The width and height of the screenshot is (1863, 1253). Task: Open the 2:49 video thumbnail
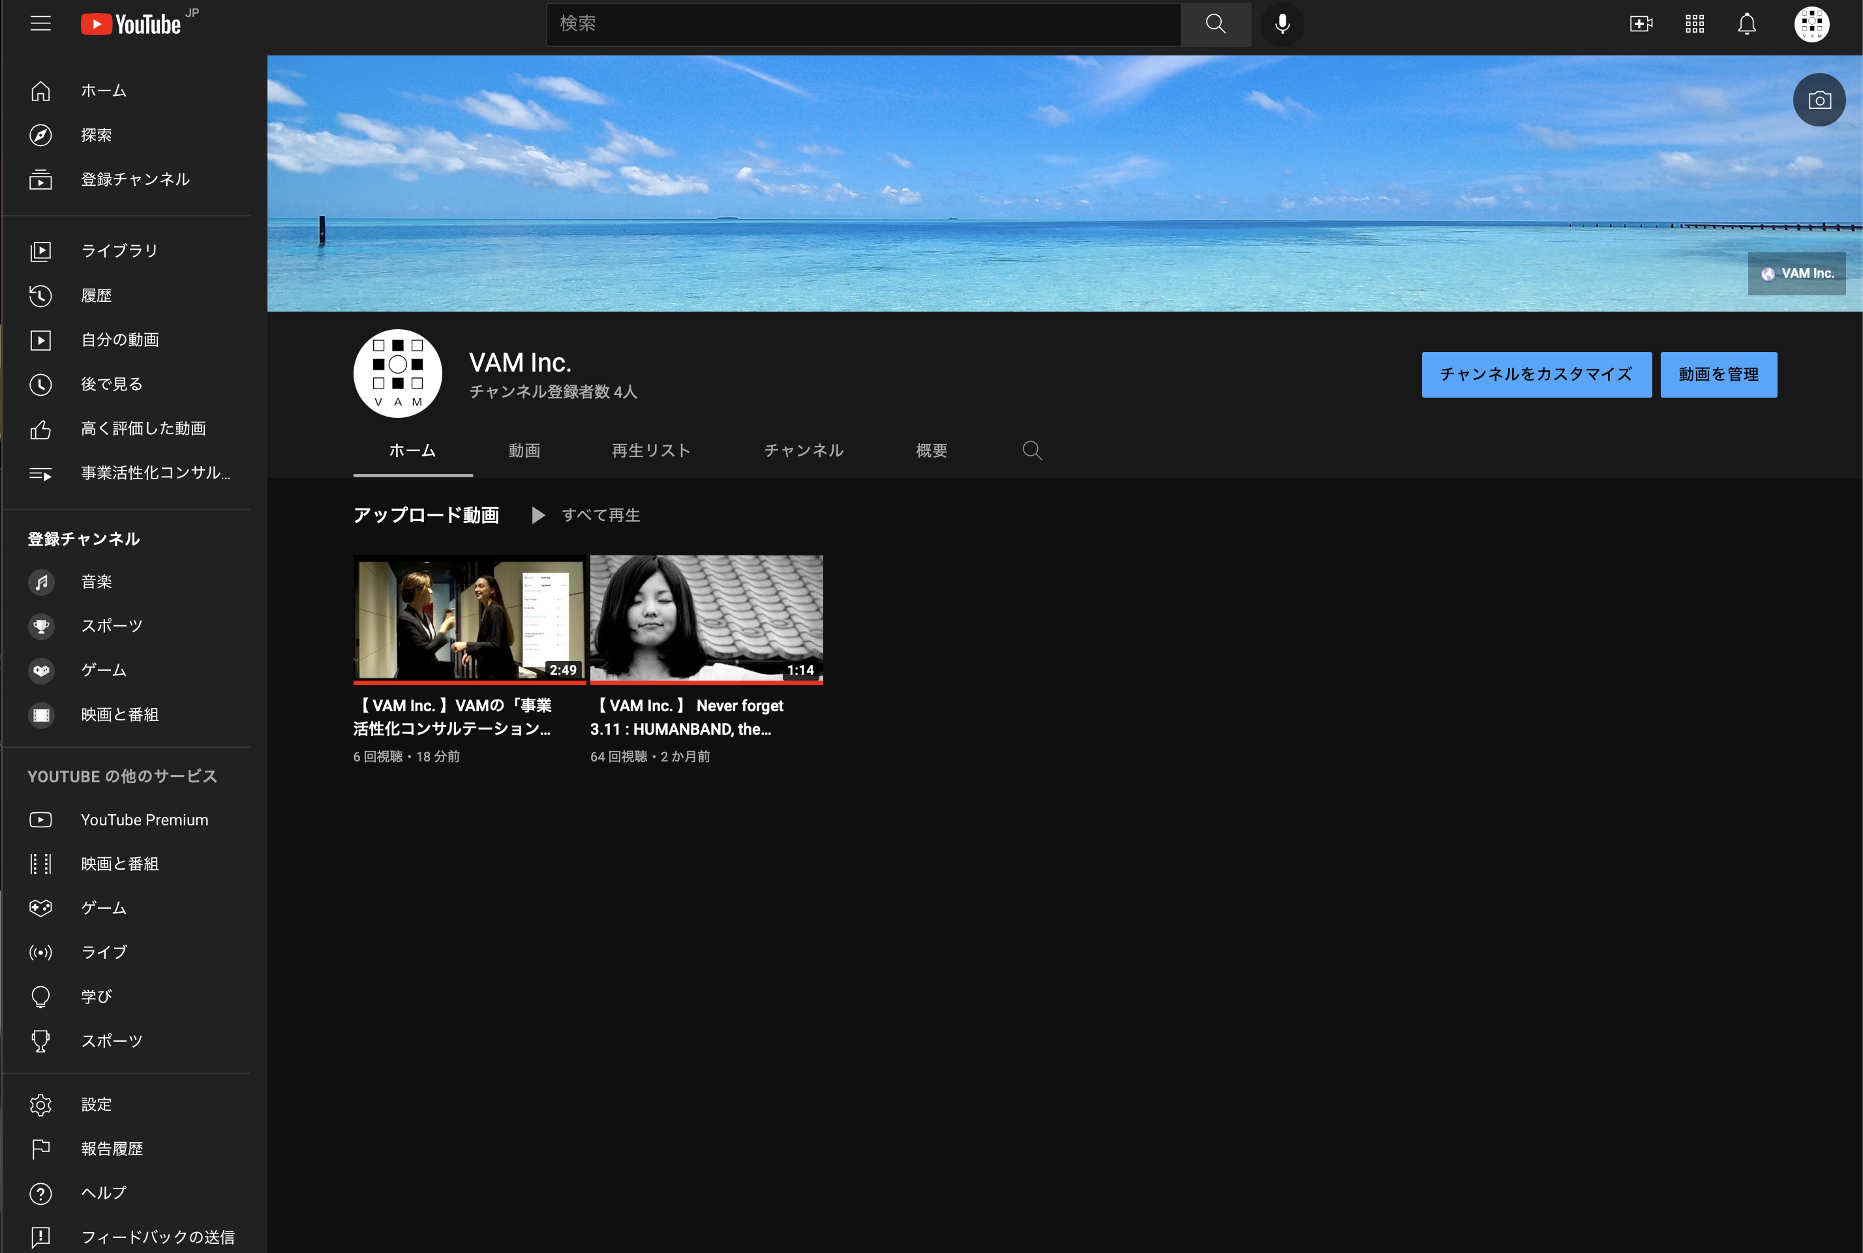tap(470, 619)
